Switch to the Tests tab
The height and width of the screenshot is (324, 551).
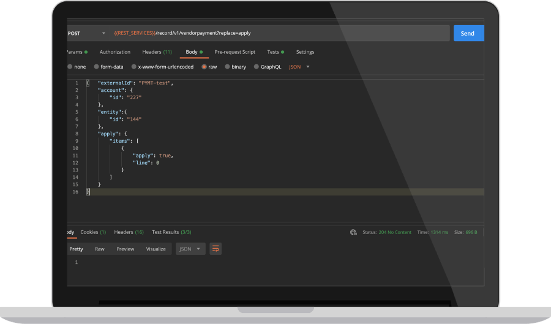point(275,52)
